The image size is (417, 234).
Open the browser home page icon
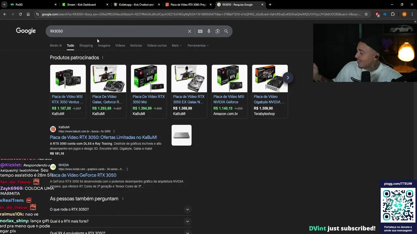click(x=28, y=14)
